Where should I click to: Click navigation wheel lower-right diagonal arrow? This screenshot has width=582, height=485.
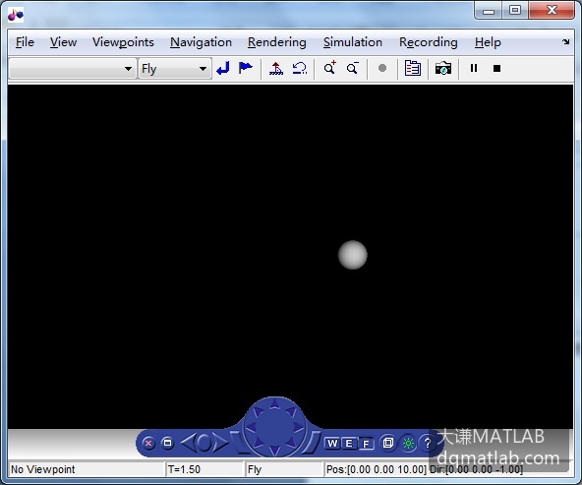(291, 443)
